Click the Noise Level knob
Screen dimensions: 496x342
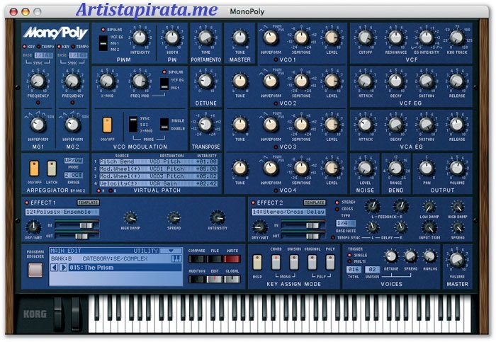365,168
